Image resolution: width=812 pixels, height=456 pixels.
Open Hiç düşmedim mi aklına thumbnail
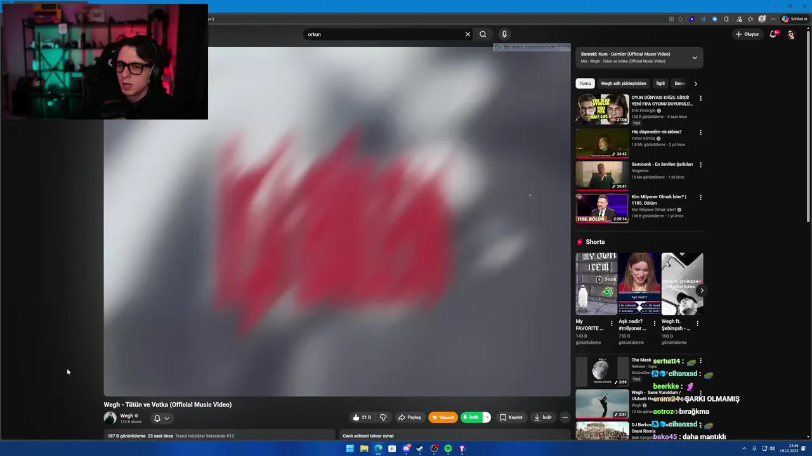[602, 142]
